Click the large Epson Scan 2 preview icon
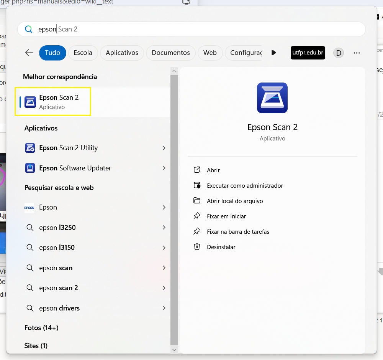 click(x=272, y=98)
